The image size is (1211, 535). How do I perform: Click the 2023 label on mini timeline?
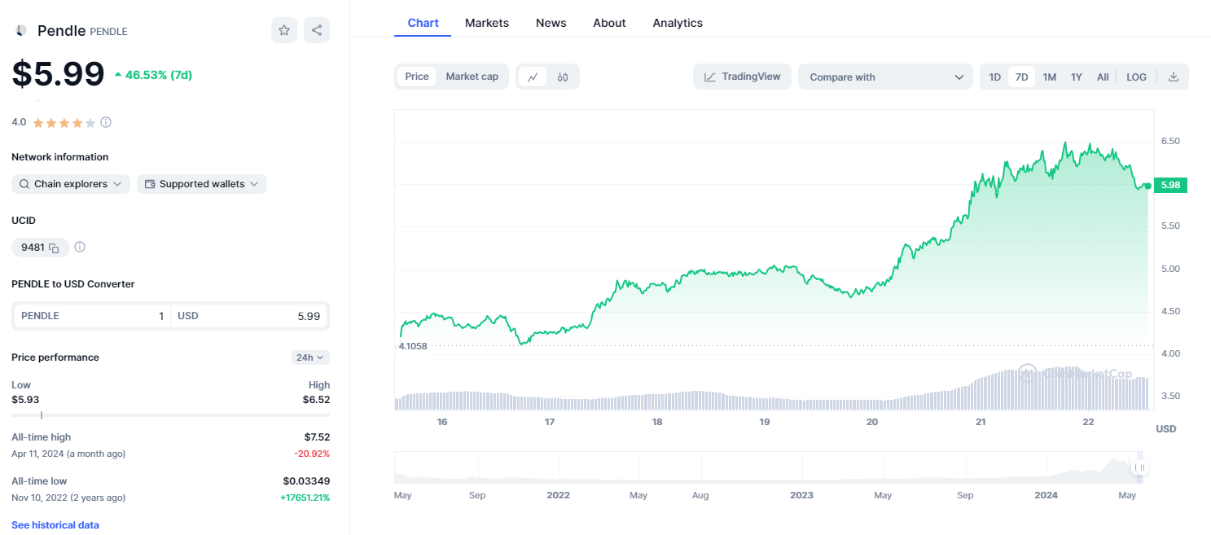coord(801,495)
